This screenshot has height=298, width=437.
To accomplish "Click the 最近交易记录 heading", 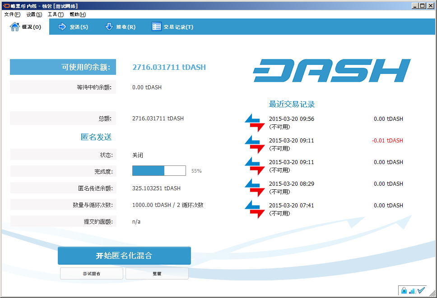I will 292,104.
